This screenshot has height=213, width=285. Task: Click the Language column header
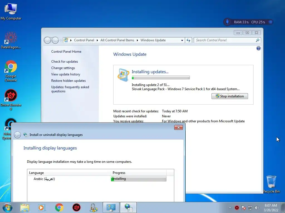click(x=69, y=173)
